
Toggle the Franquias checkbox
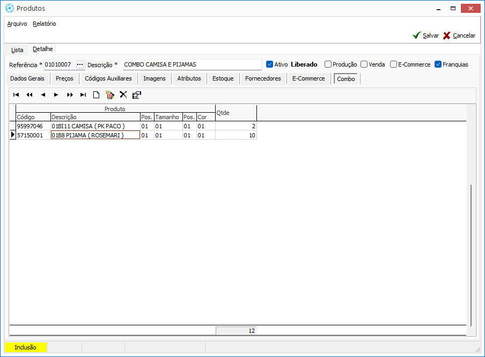(x=438, y=64)
